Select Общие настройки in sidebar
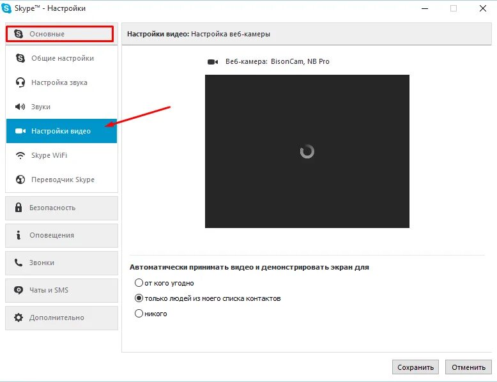 (62, 58)
